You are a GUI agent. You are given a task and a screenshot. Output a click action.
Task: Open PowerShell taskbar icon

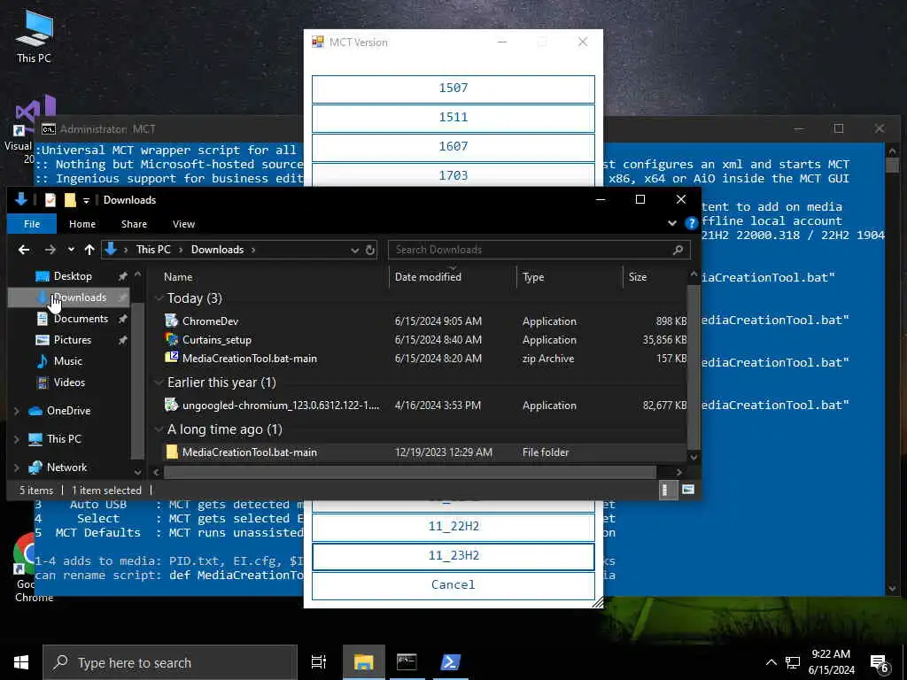click(x=451, y=662)
